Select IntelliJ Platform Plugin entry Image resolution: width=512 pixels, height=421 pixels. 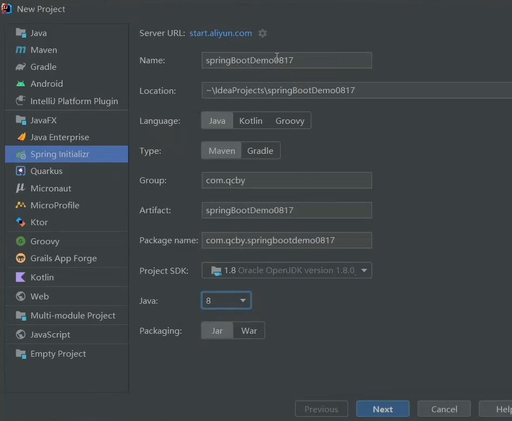click(x=66, y=101)
